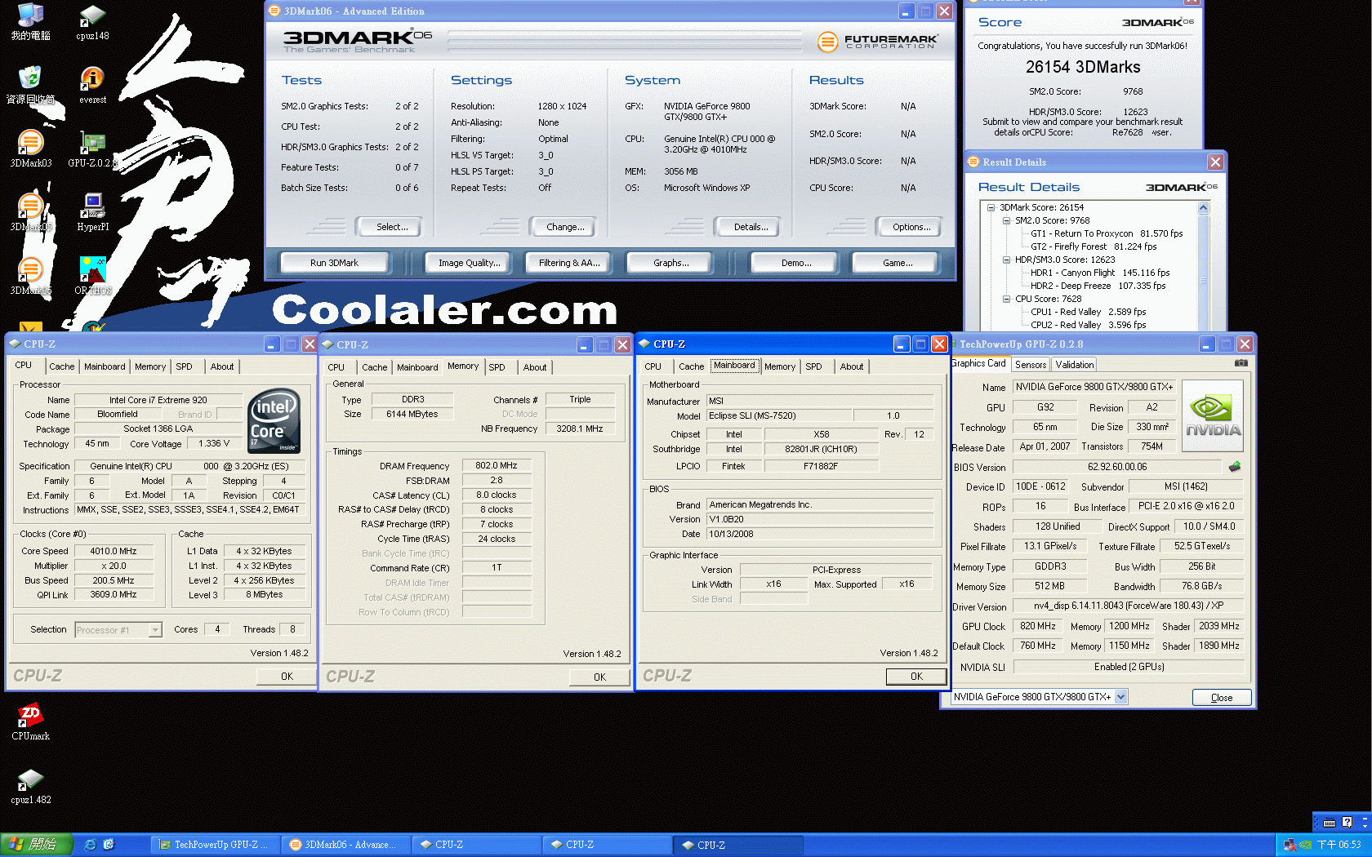Click OK in the Mainboard CPU-Z window
This screenshot has height=857, width=1372.
(x=916, y=677)
